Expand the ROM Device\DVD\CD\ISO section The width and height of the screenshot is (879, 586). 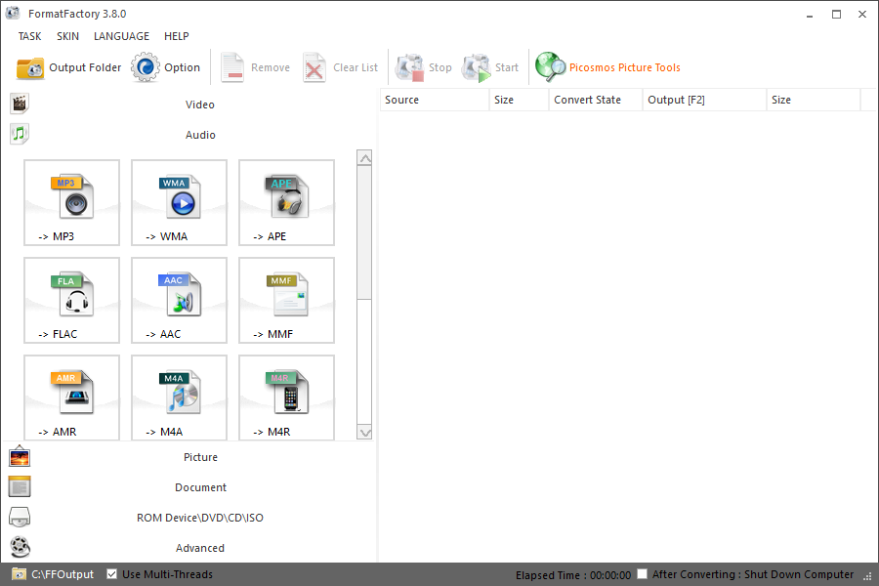tap(199, 518)
